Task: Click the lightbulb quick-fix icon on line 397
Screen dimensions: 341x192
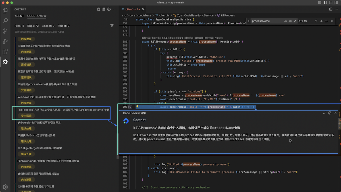Action: click(137, 107)
